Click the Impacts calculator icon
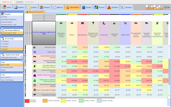The width and height of the screenshot is (171, 107). click(x=84, y=7)
